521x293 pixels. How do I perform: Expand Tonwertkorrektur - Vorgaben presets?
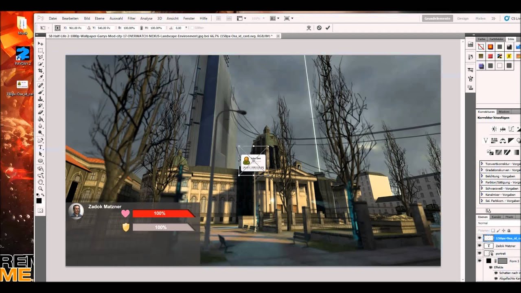click(x=482, y=164)
